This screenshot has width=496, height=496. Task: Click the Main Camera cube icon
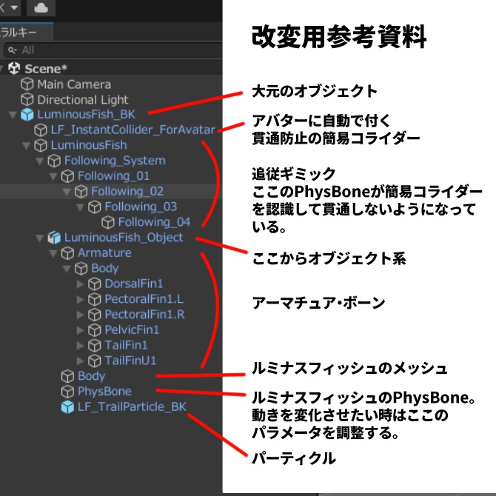(x=27, y=84)
